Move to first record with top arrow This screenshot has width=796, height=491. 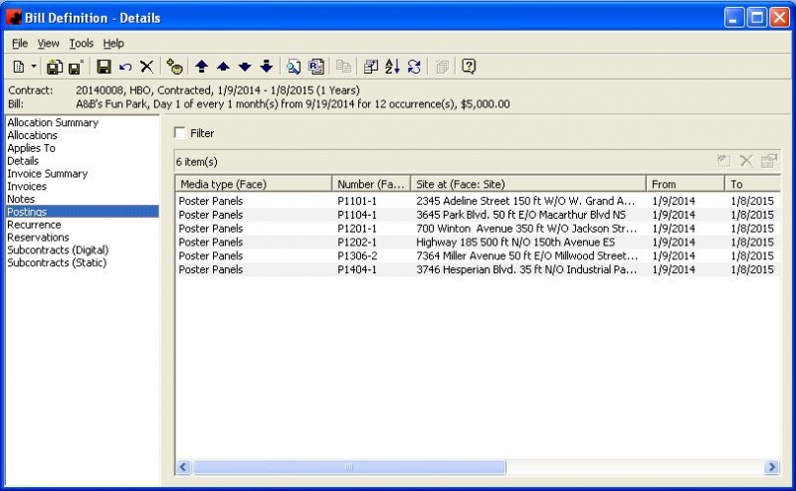201,67
